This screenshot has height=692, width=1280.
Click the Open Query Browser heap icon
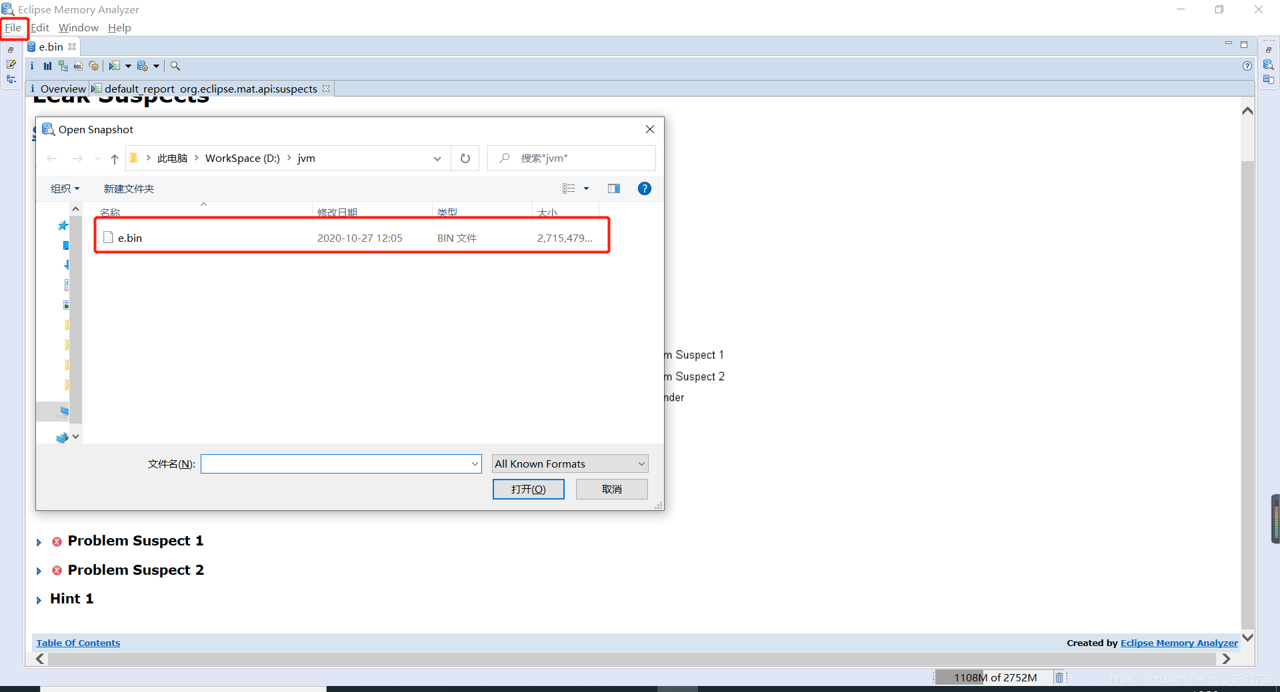pos(143,66)
